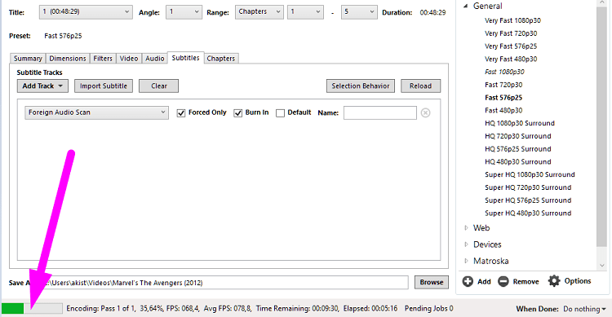The width and height of the screenshot is (612, 317).
Task: Select the Fast 720p30 preset
Action: [x=503, y=85]
